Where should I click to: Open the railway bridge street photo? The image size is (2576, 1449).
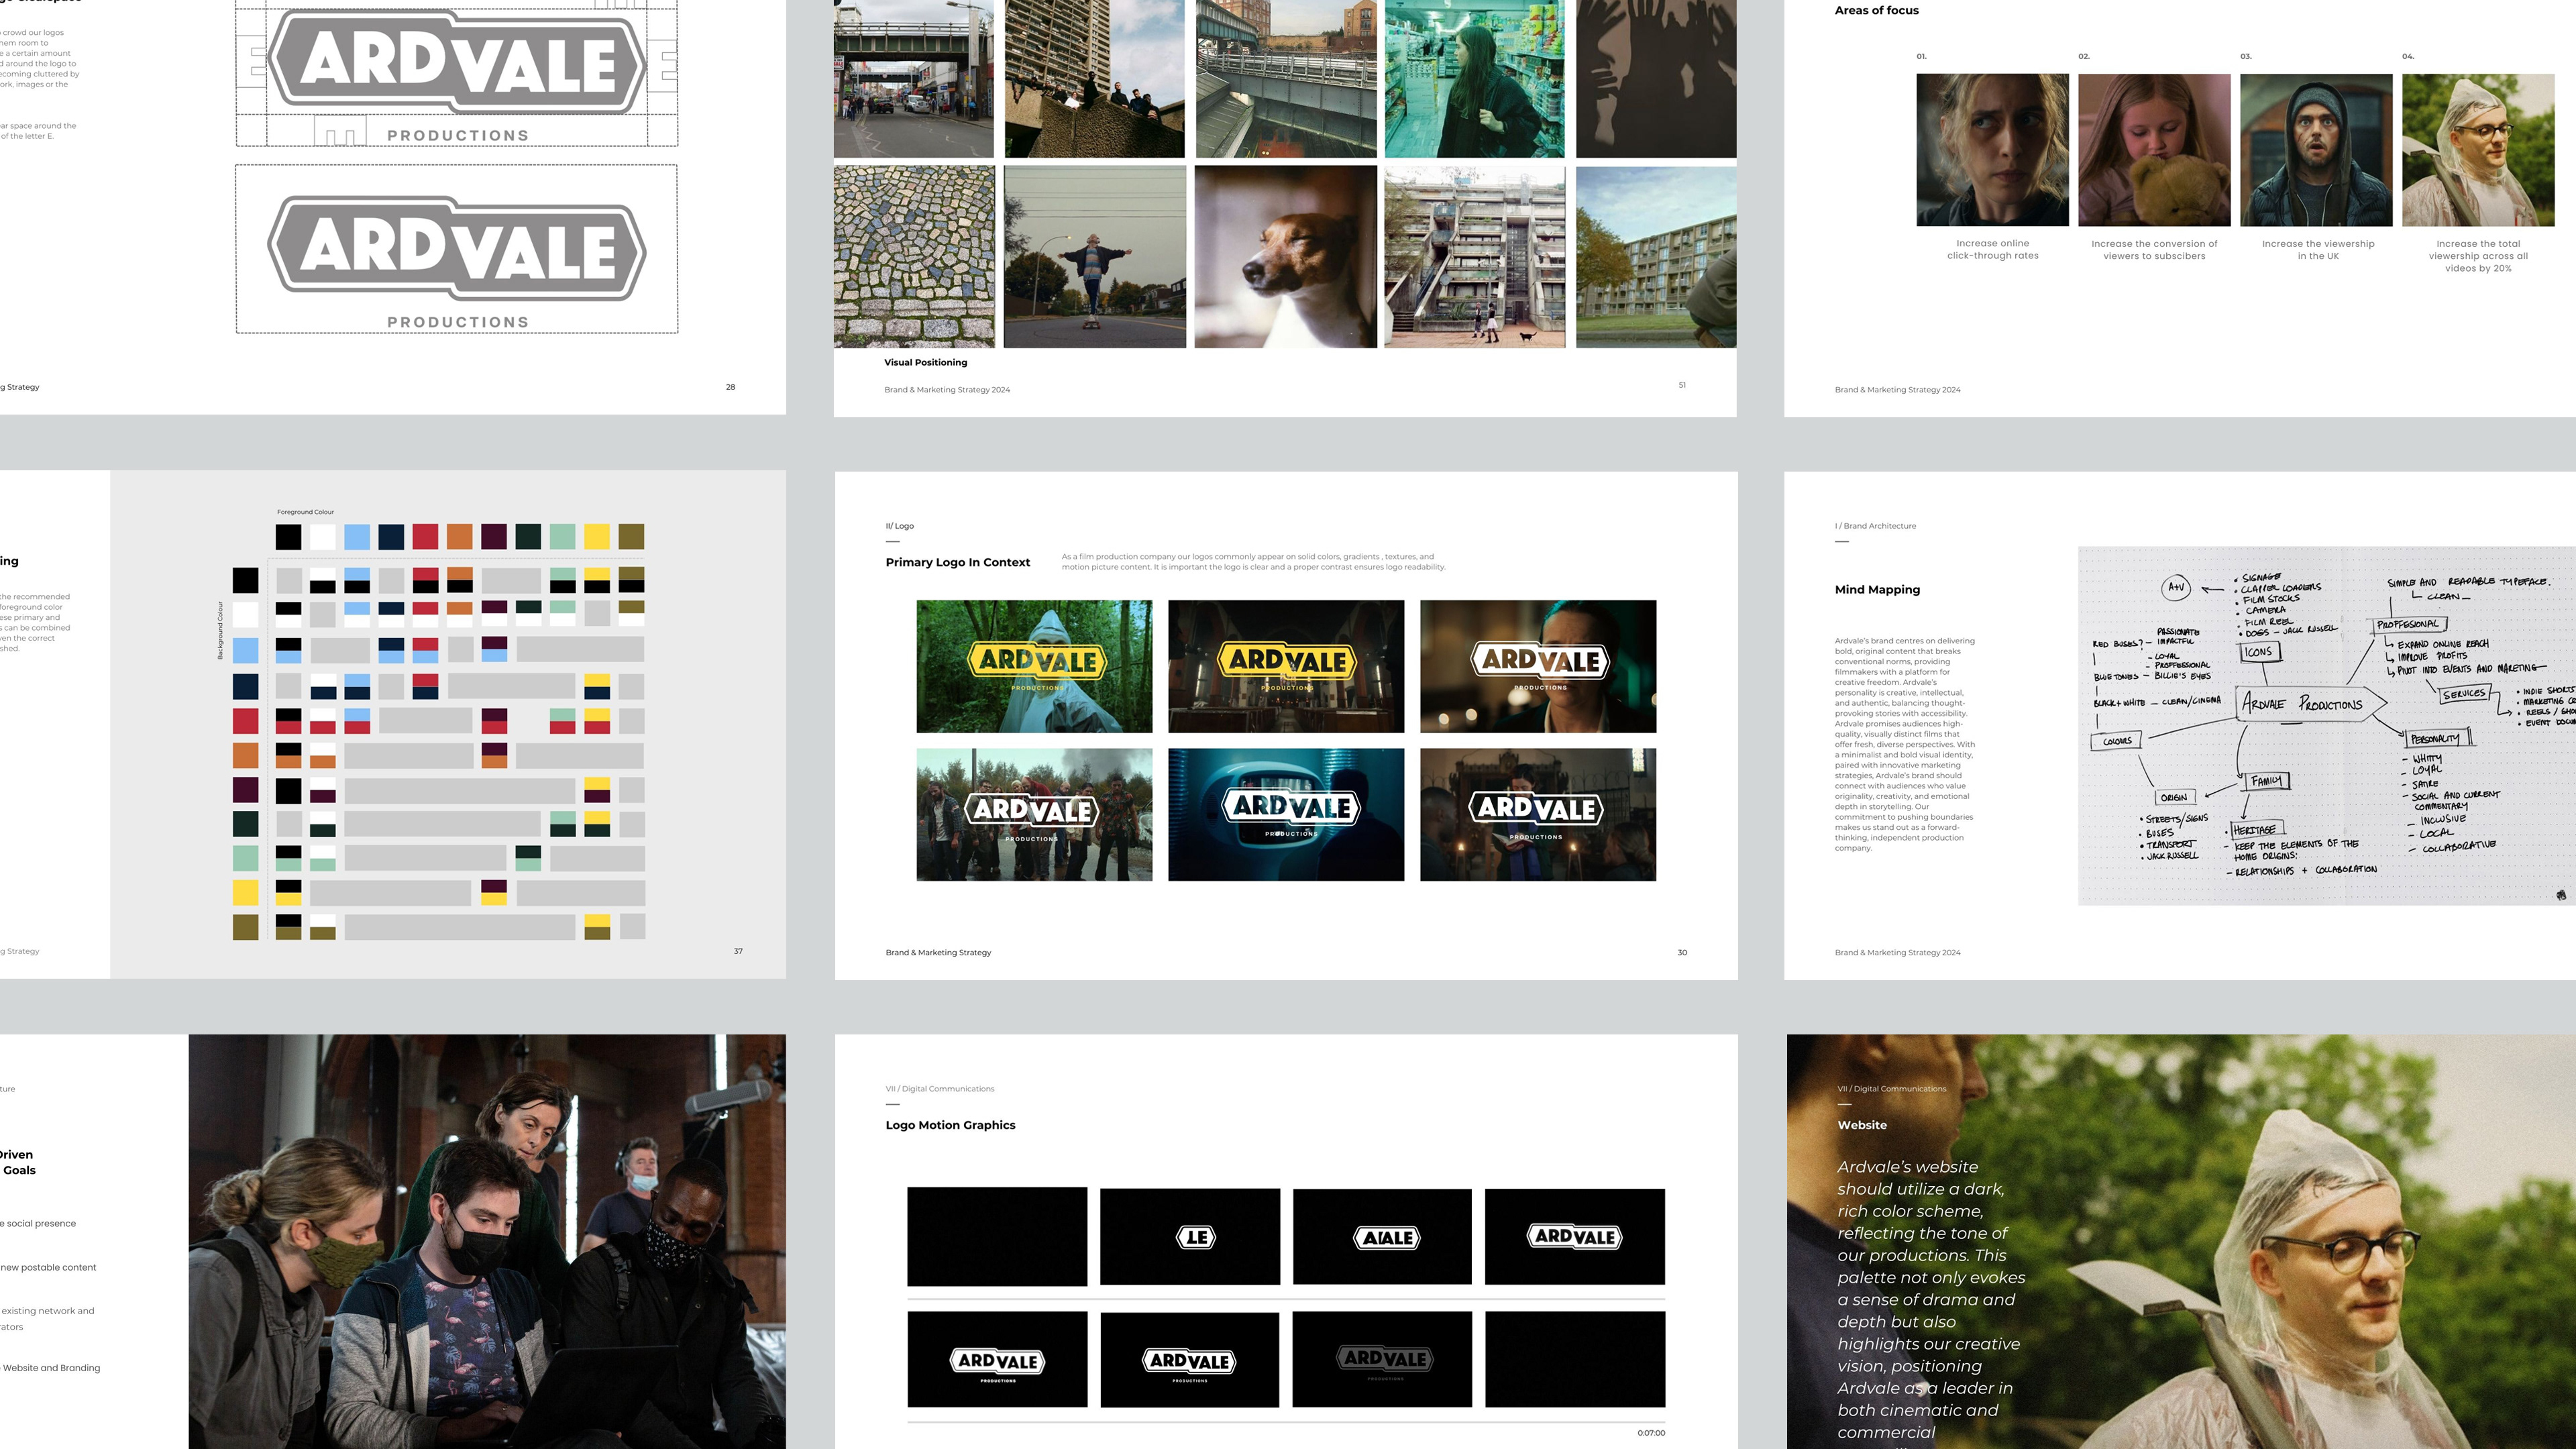[914, 79]
